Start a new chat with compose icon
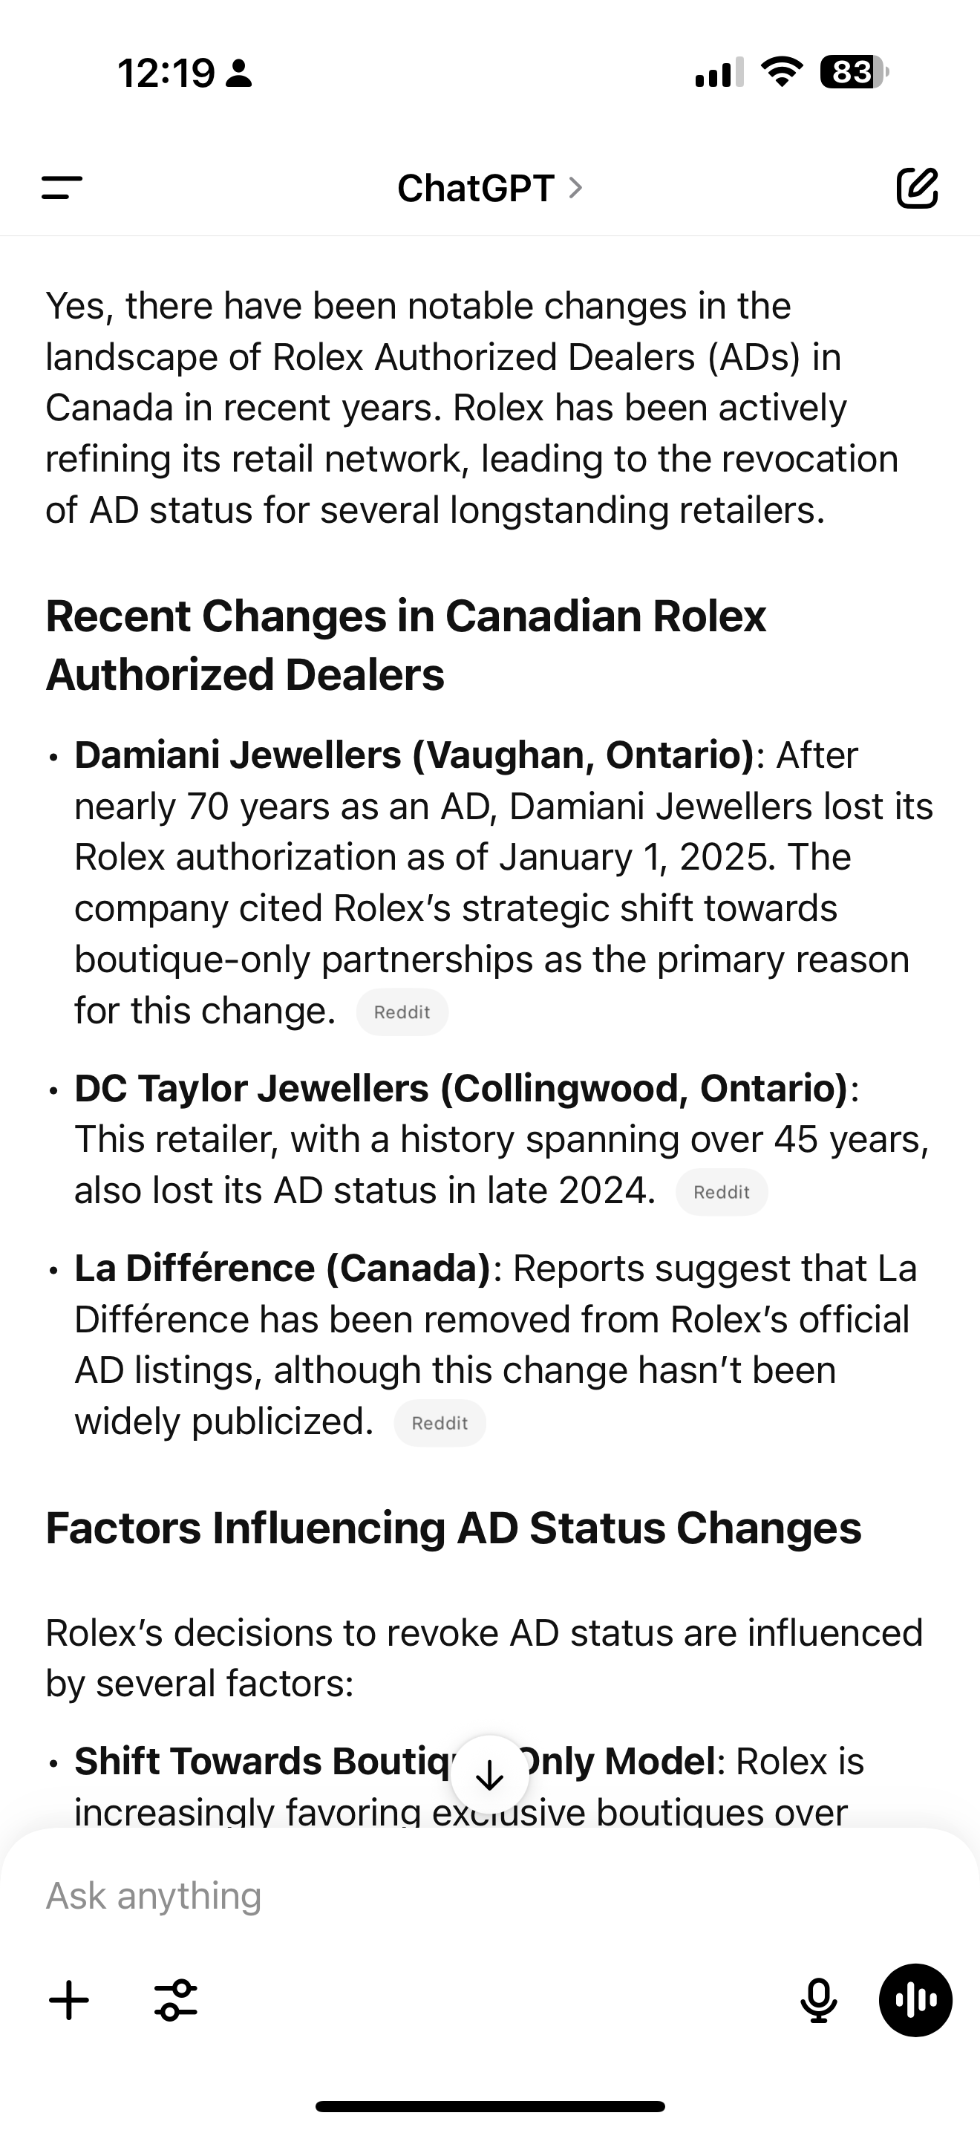The width and height of the screenshot is (980, 2130). pos(917,188)
